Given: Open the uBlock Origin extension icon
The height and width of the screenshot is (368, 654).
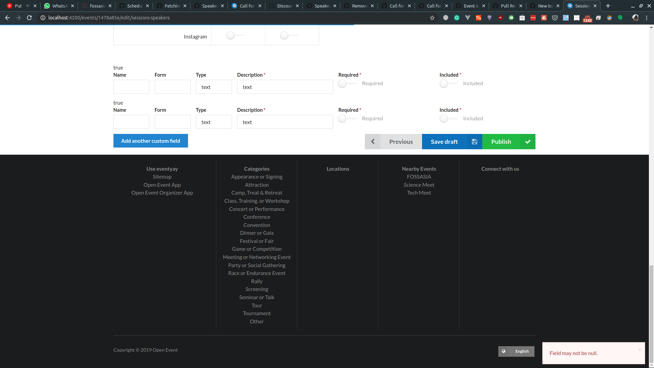Looking at the screenshot, I should (x=500, y=18).
